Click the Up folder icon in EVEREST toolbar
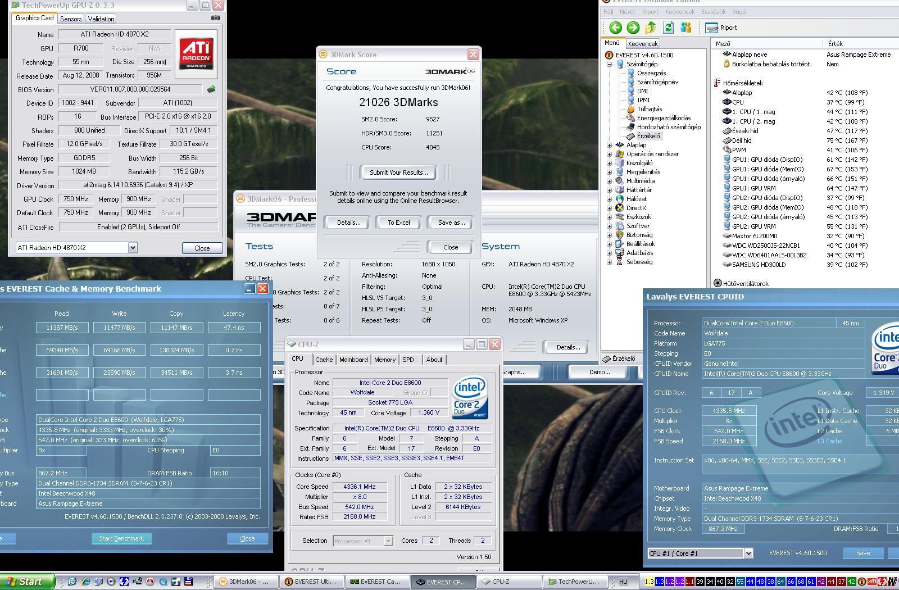This screenshot has height=590, width=899. click(x=651, y=28)
